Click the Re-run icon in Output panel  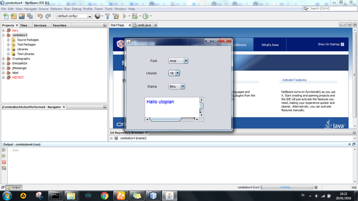coord(4,150)
